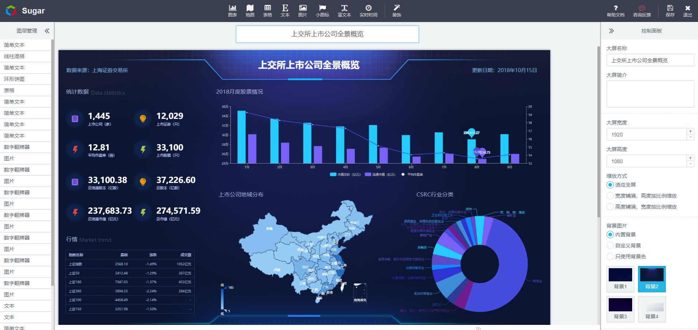This screenshot has width=698, height=330.
Task: Click the 新疆 region on the map
Action: (269, 229)
